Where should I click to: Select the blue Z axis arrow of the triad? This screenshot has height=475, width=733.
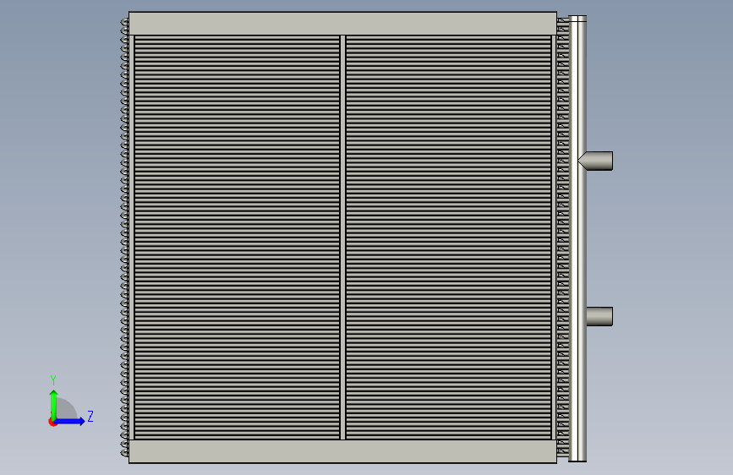click(70, 421)
